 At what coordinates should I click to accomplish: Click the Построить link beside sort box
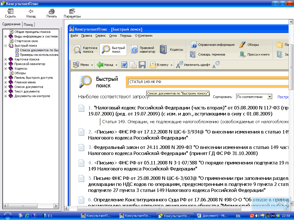283,97
